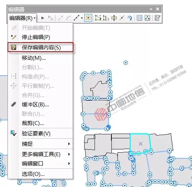Toggle the Point snapping tool icon

[x=88, y=18]
